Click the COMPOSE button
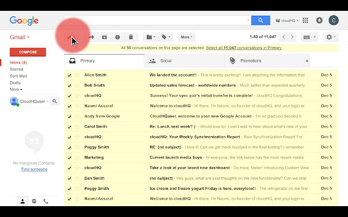This screenshot has width=348, height=217. (28, 52)
